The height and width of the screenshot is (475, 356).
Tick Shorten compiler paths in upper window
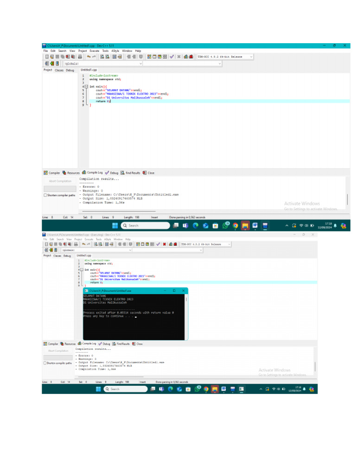45,195
